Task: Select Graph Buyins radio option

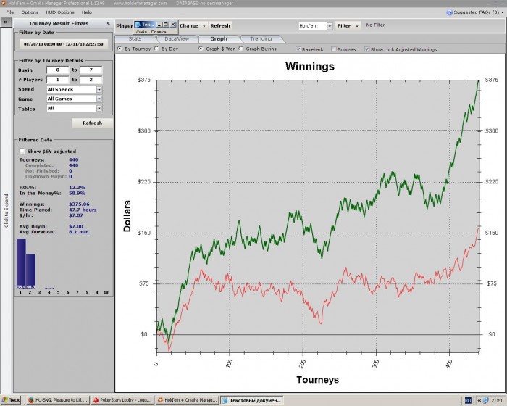Action: point(241,49)
